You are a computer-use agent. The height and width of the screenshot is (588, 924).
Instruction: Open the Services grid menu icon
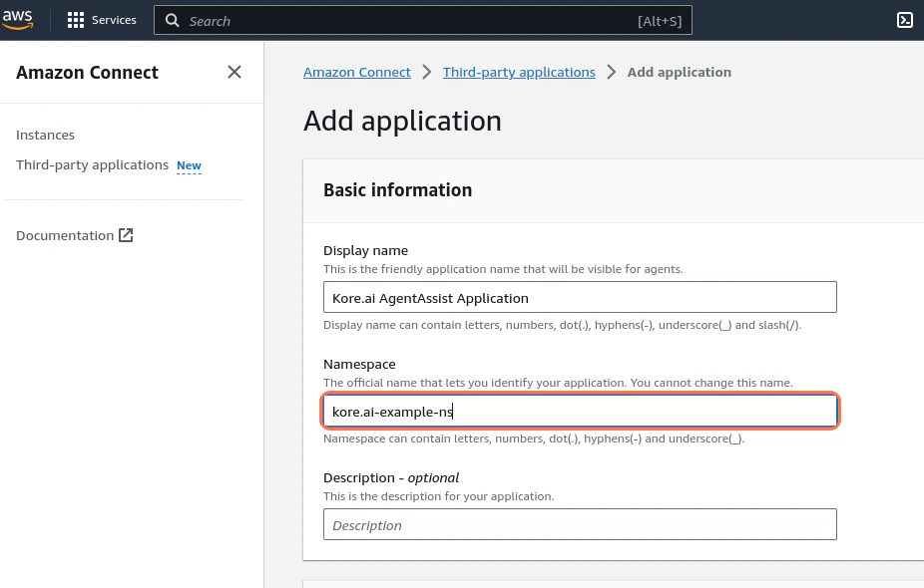pyautogui.click(x=76, y=20)
